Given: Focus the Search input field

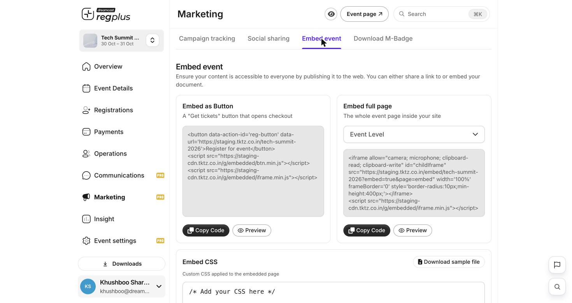Looking at the screenshot, I should pos(441,14).
